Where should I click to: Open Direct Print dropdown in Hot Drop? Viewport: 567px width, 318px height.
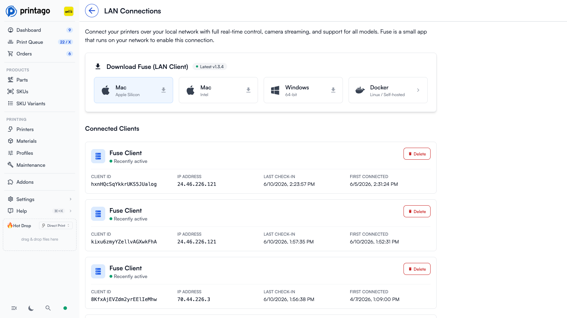click(56, 225)
